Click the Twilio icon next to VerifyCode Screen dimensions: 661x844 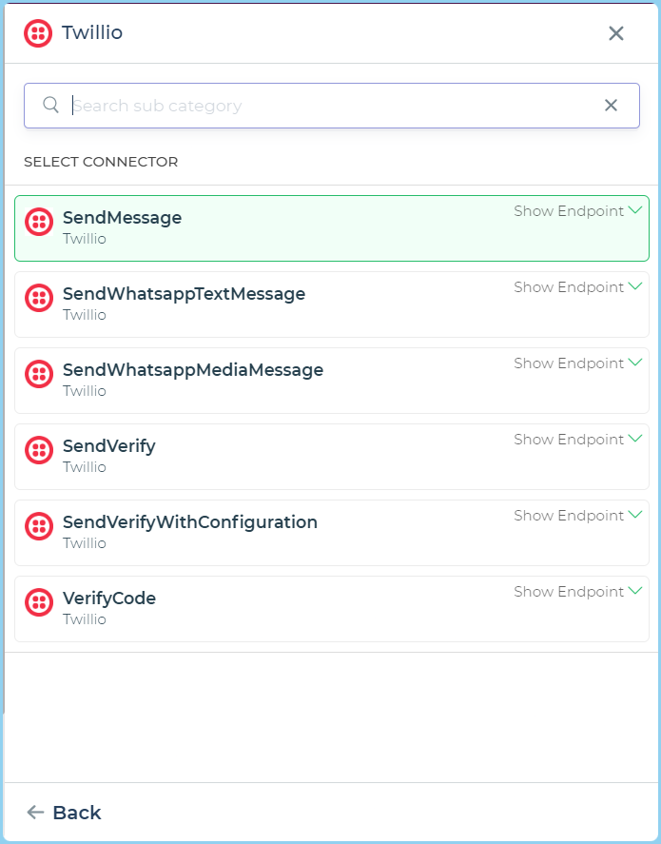pyautogui.click(x=39, y=602)
